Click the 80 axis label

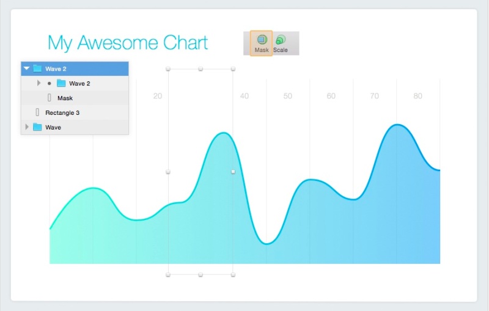pos(417,96)
